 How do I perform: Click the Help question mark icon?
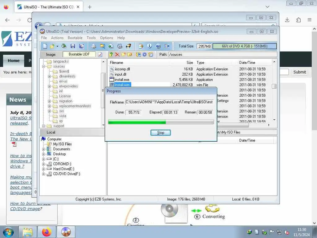point(158,46)
